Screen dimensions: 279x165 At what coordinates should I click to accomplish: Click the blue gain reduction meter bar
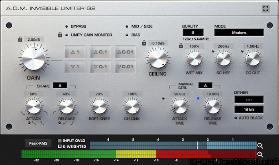point(173,145)
